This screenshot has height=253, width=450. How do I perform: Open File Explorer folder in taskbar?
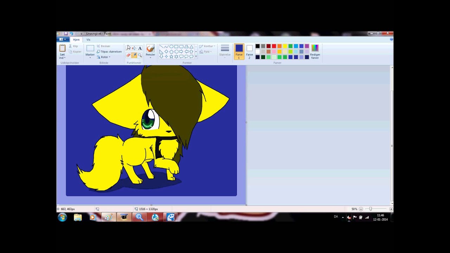pos(78,218)
